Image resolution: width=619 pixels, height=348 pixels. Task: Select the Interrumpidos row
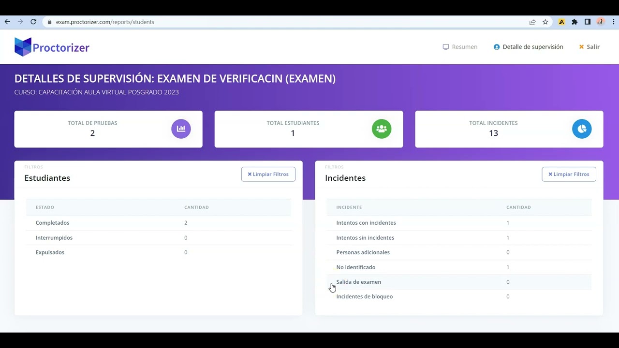pos(159,238)
